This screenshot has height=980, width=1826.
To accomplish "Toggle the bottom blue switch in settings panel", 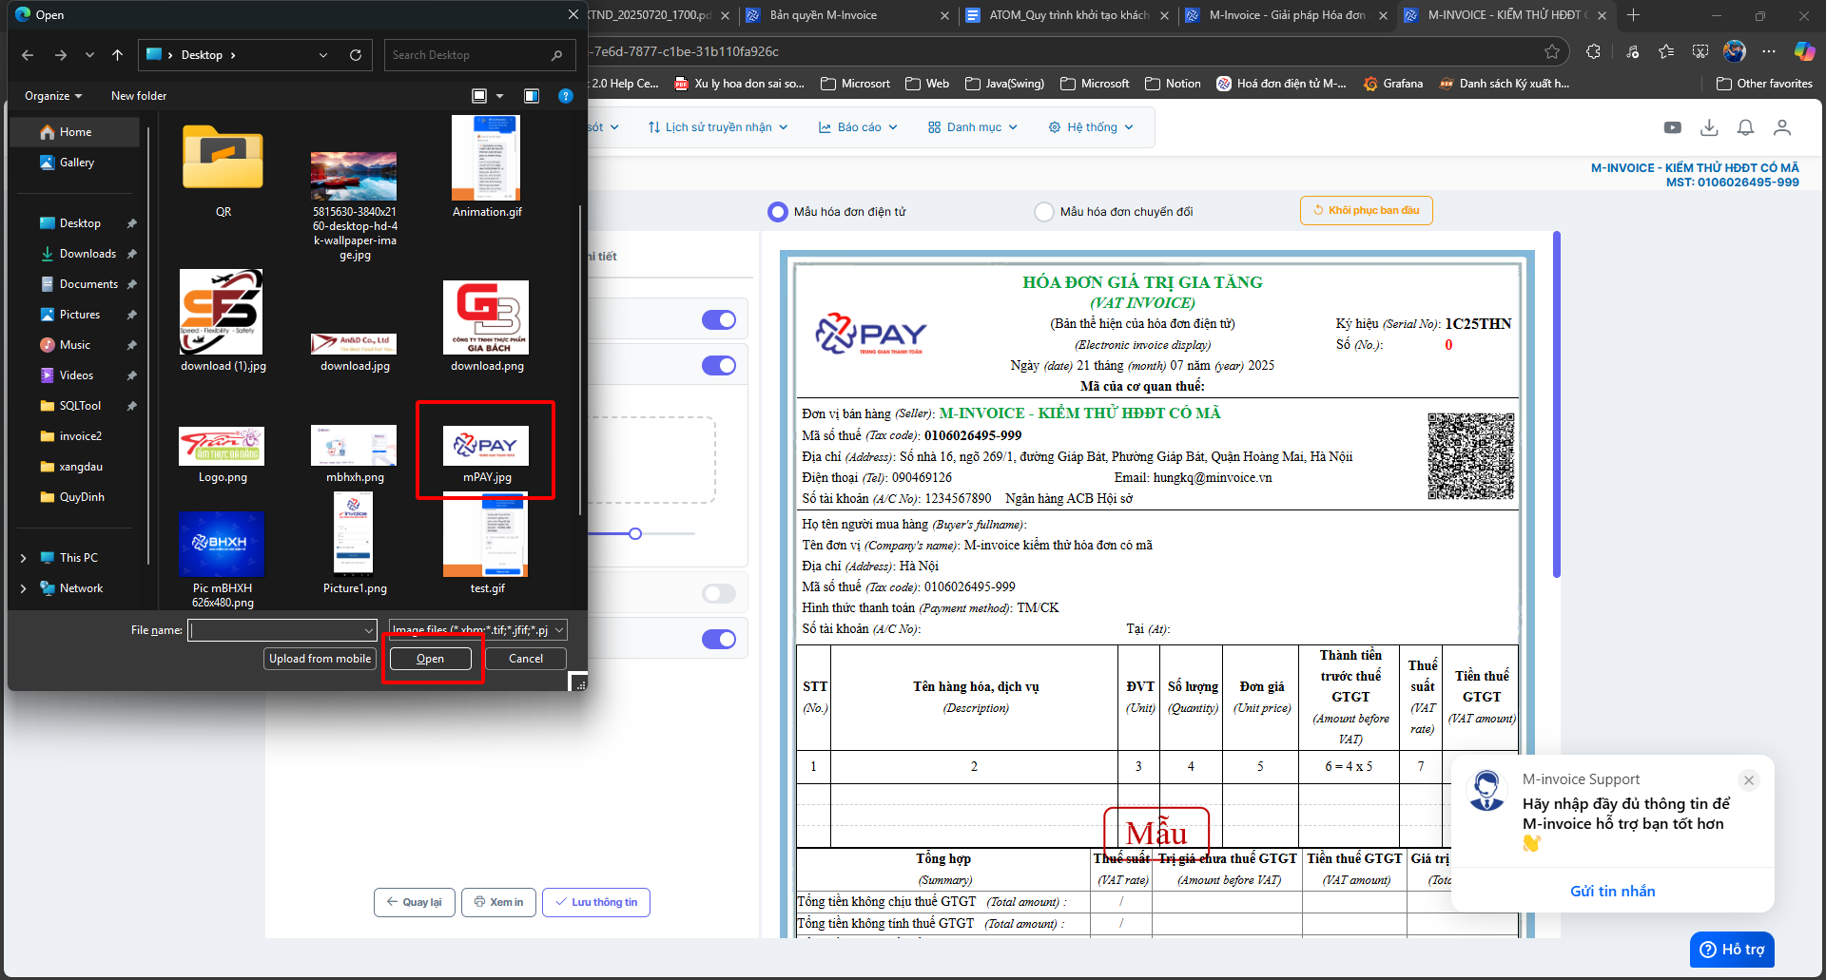I will point(719,640).
